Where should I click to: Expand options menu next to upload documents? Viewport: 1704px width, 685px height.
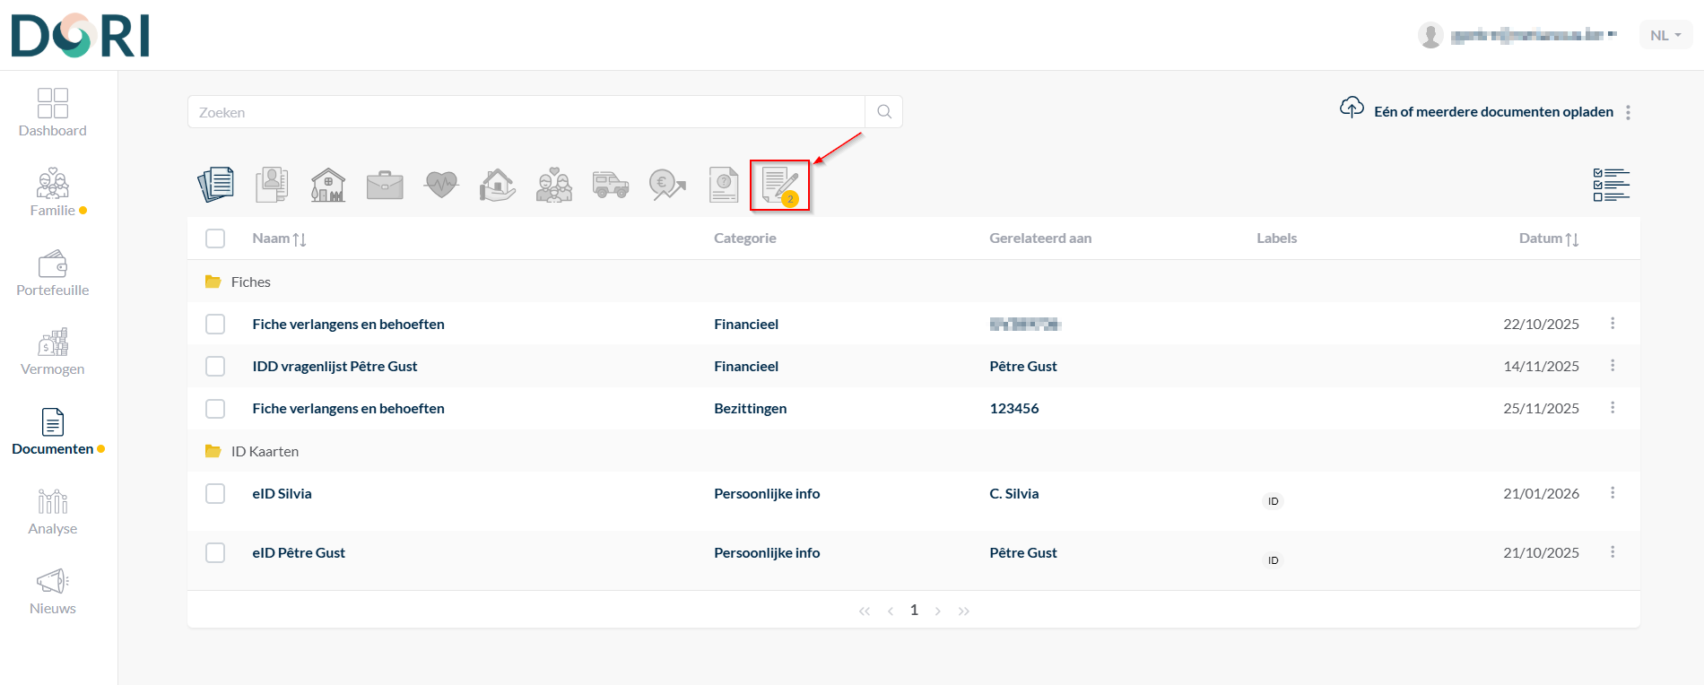(x=1628, y=112)
